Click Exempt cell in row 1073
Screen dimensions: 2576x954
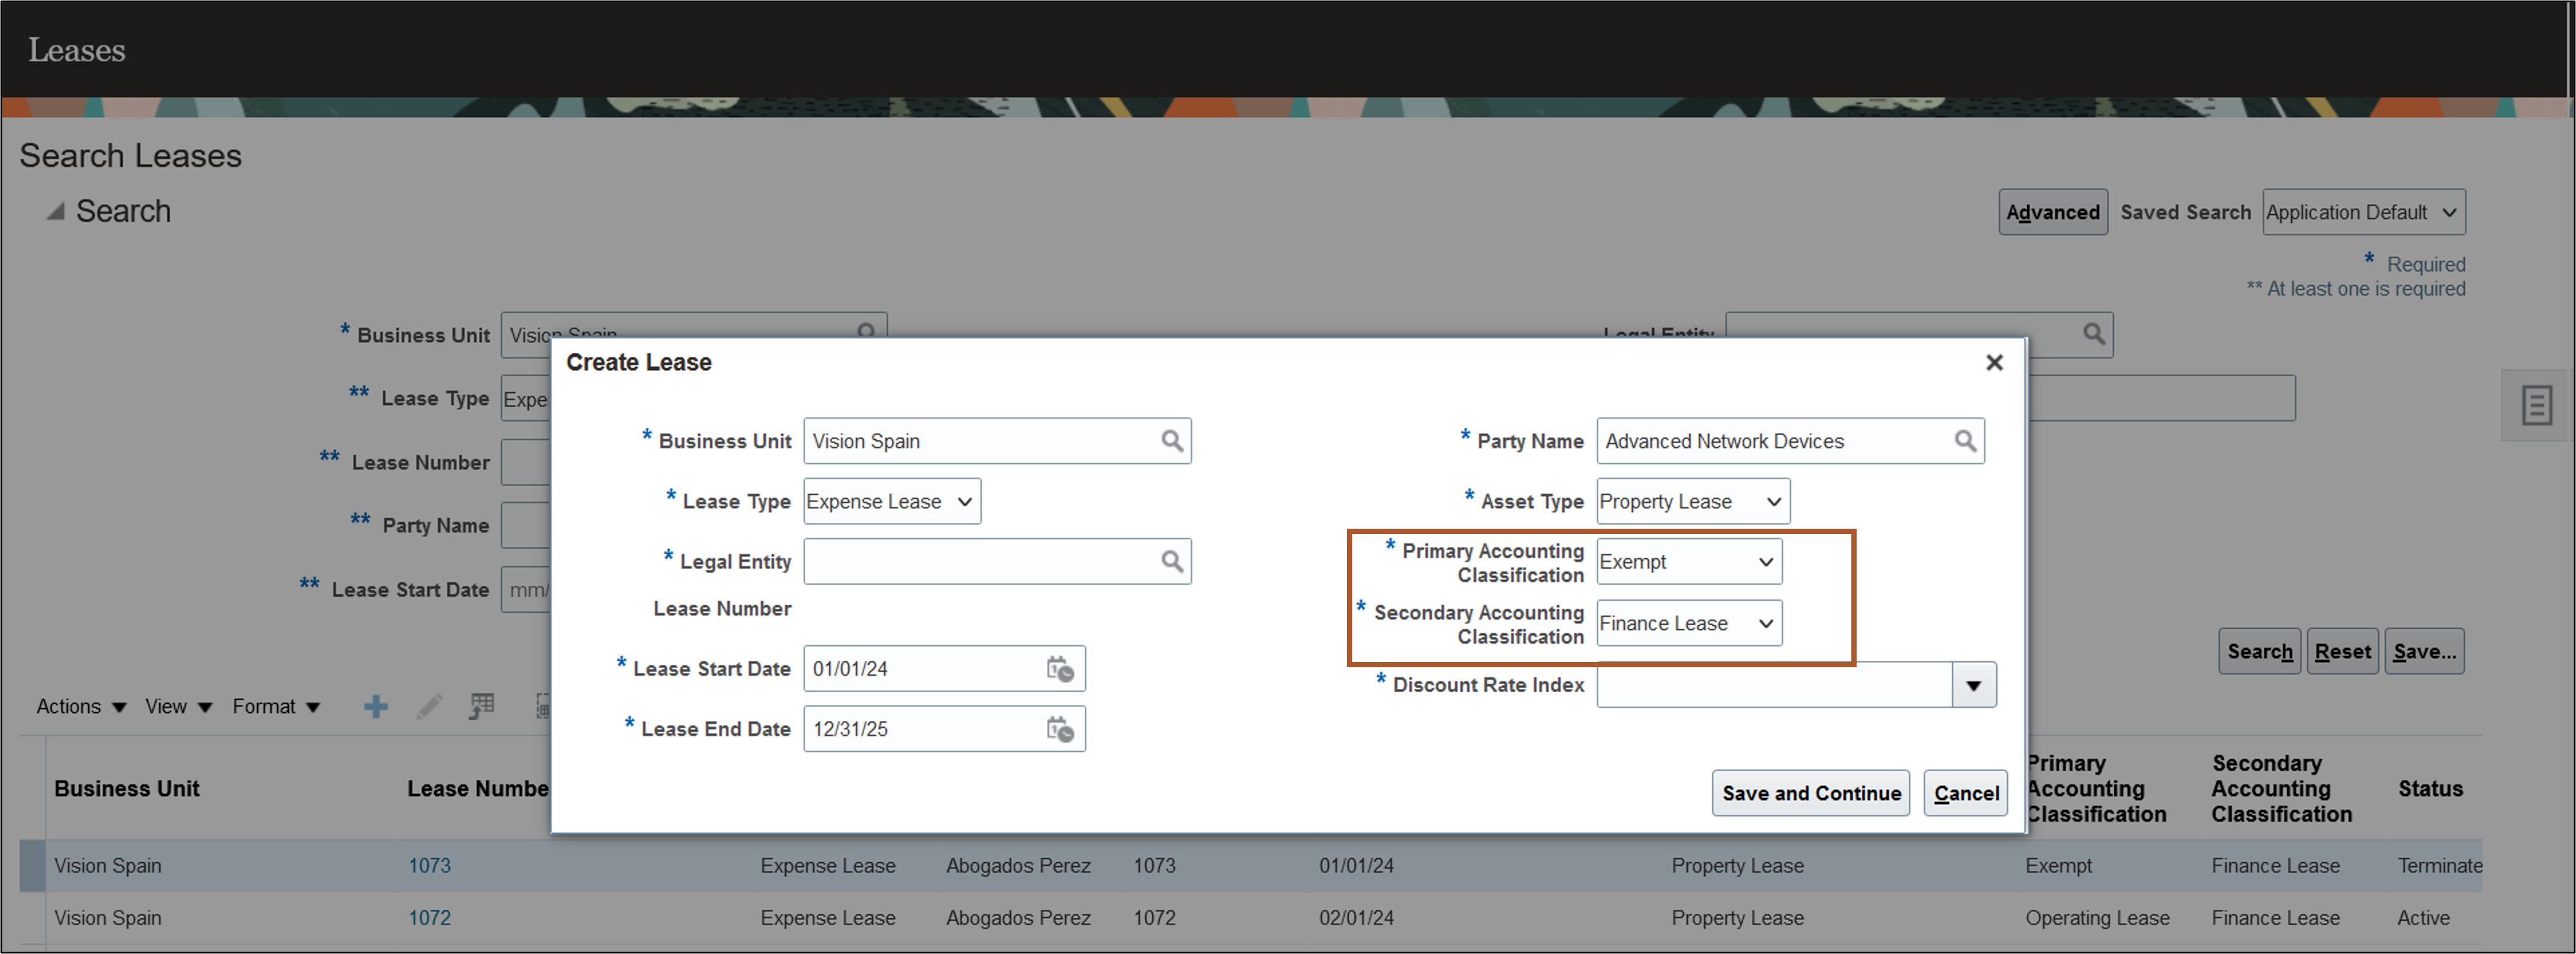click(x=2058, y=866)
